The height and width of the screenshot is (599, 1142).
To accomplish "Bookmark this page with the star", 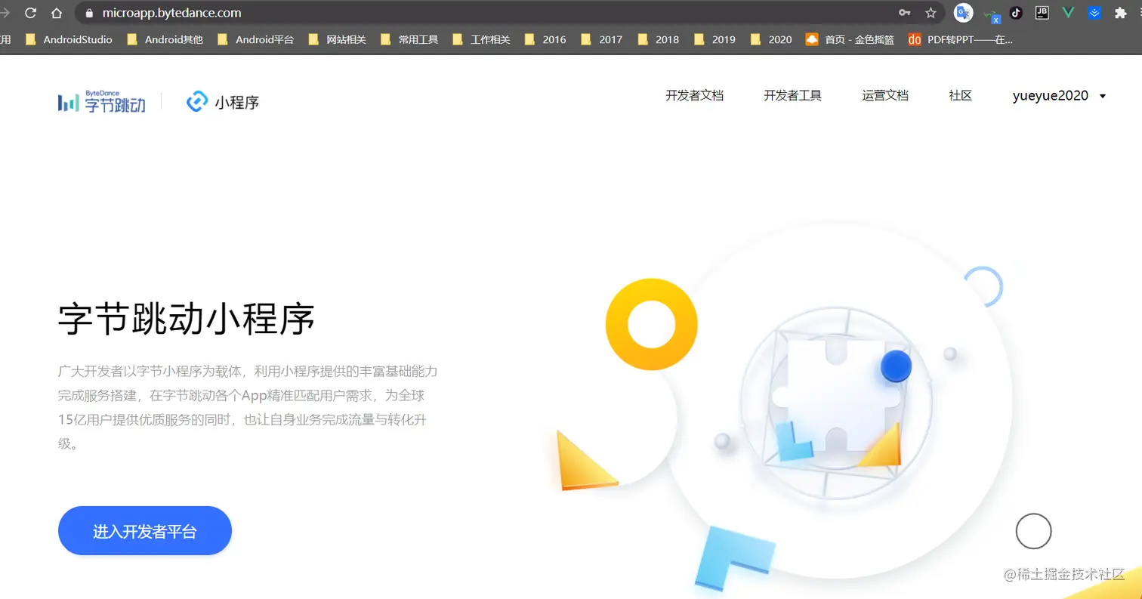I will [x=931, y=13].
